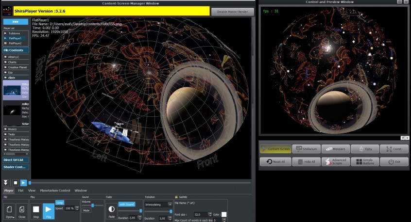
Task: Enable the Subtitle checkbox
Action: point(176,197)
